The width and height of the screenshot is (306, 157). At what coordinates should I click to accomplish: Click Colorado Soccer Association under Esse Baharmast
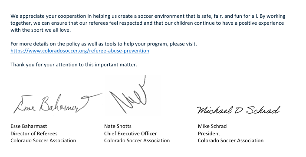coord(43,141)
